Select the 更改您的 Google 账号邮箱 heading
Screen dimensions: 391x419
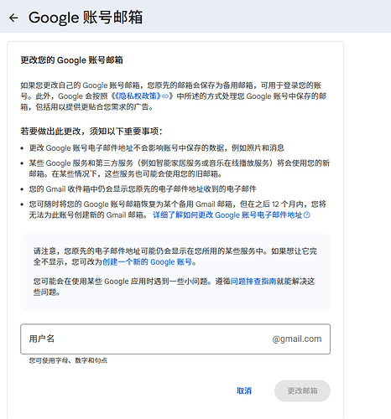[x=71, y=60]
